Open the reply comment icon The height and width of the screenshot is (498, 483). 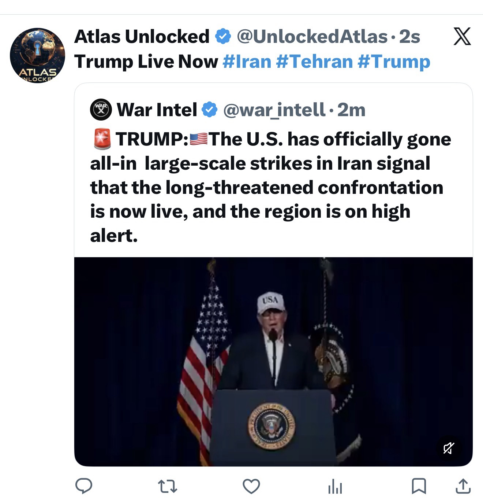click(84, 486)
